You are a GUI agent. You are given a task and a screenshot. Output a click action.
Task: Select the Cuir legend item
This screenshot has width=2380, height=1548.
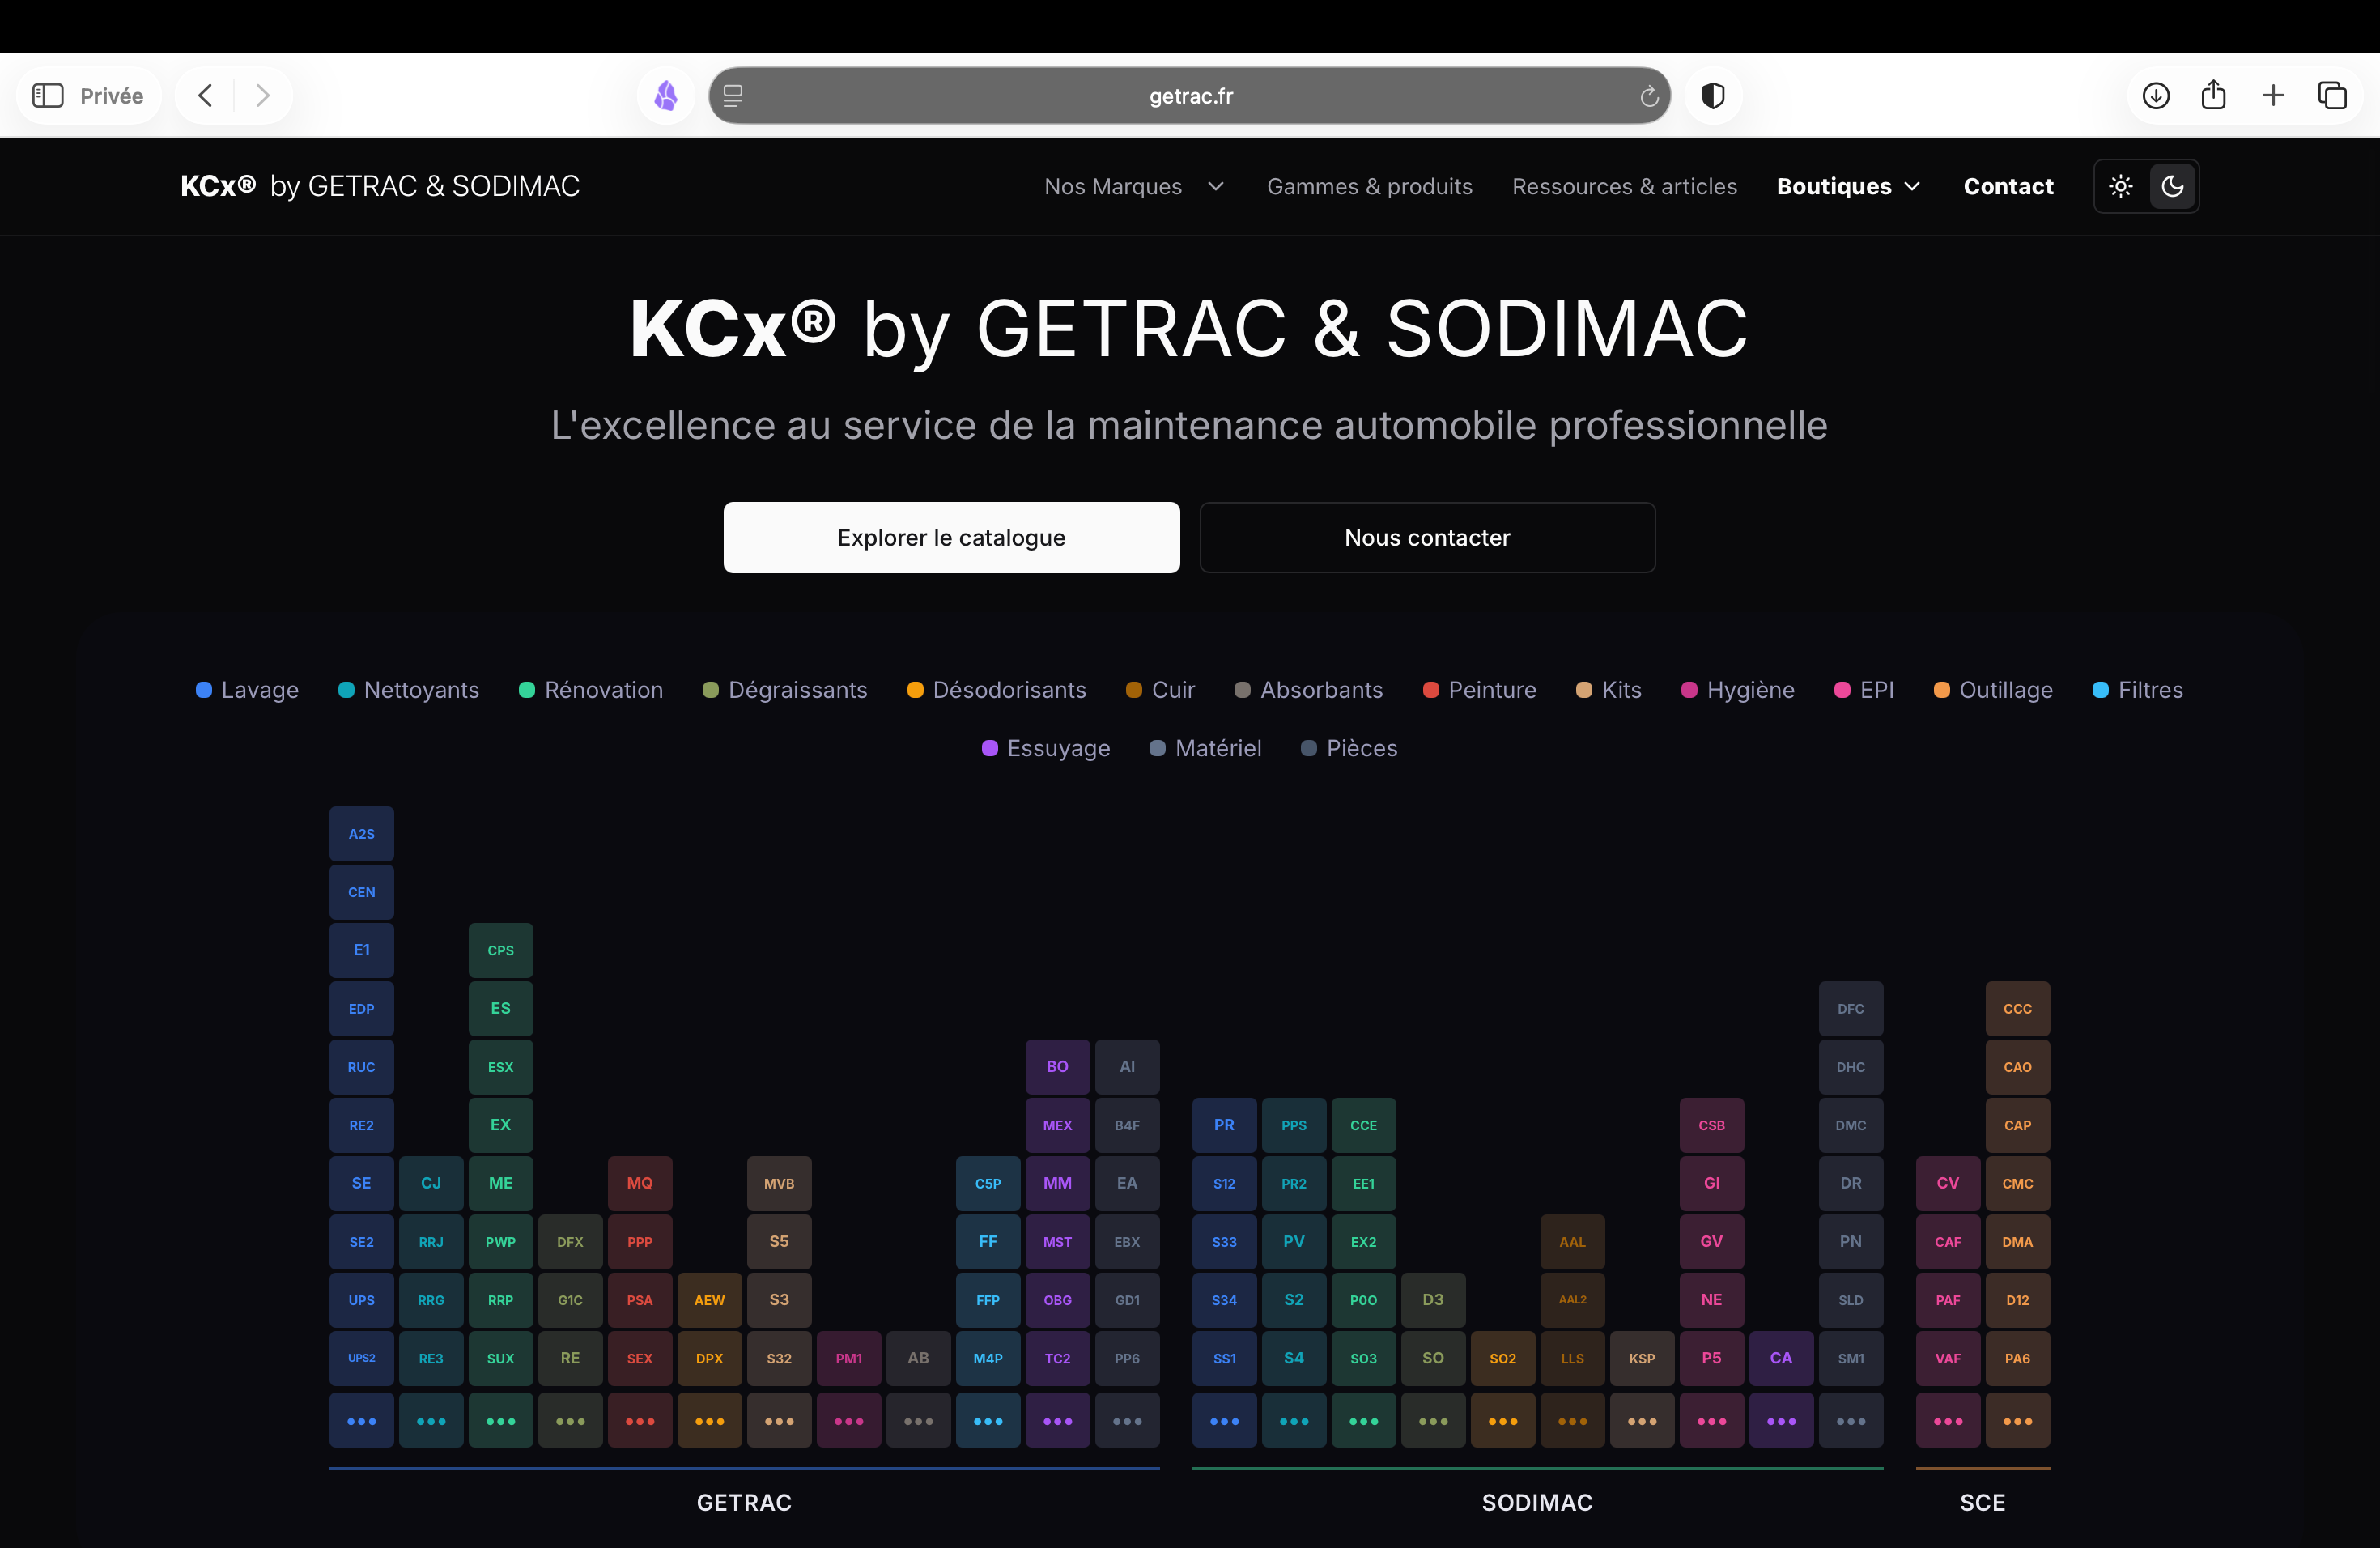pos(1160,690)
